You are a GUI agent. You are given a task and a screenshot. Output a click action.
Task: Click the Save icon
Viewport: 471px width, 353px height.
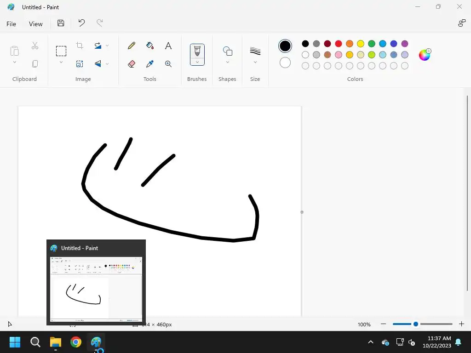pos(61,23)
